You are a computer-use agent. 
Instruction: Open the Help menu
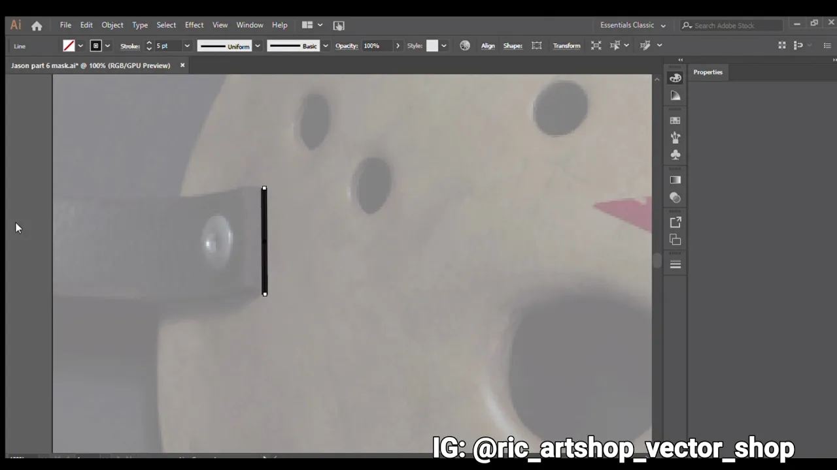(x=280, y=25)
